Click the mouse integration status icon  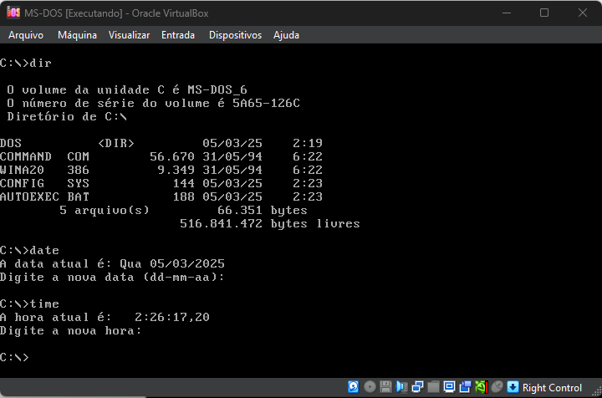point(497,387)
